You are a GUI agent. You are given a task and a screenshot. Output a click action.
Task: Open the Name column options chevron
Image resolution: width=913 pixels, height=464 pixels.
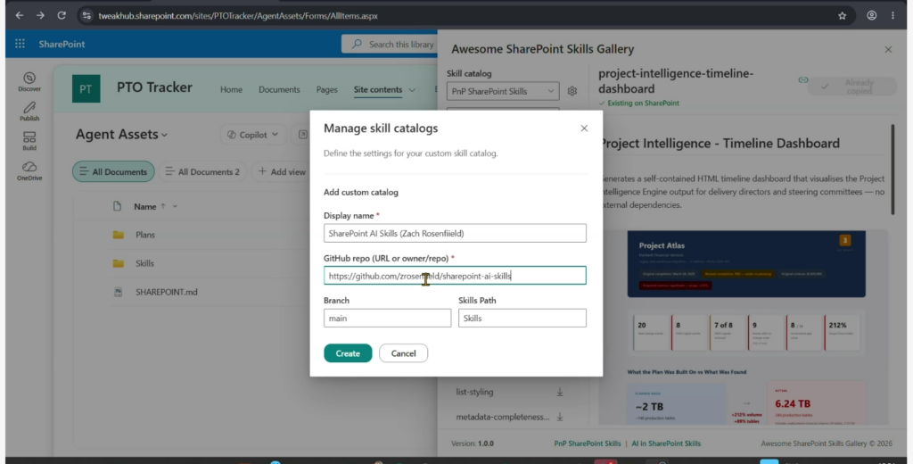click(x=175, y=206)
